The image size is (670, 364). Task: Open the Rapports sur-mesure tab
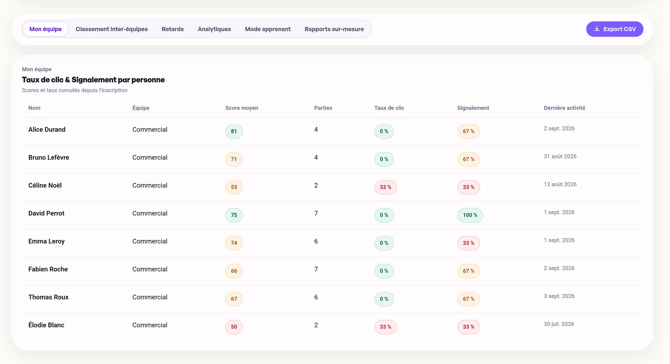[334, 29]
